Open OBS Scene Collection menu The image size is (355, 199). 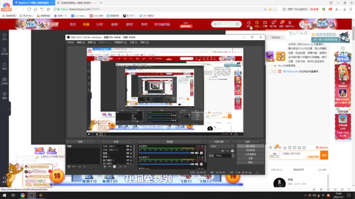(120, 42)
